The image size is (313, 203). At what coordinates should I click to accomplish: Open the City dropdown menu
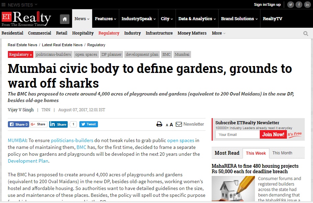click(167, 18)
